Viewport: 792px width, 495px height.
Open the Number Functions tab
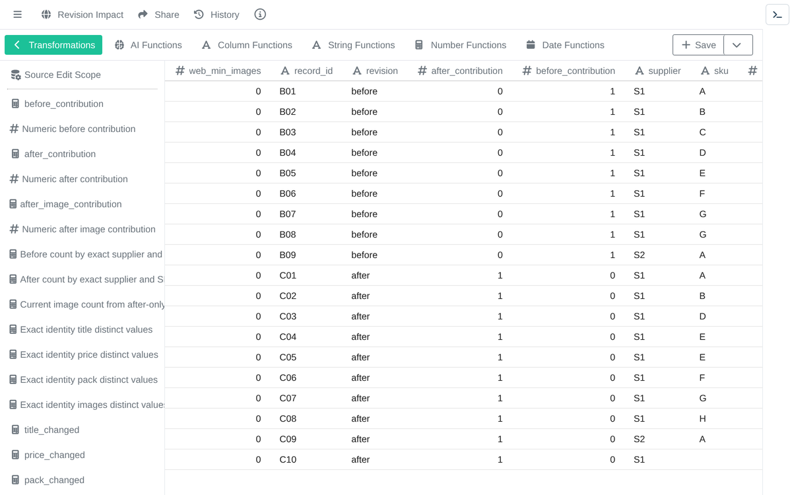pyautogui.click(x=461, y=45)
